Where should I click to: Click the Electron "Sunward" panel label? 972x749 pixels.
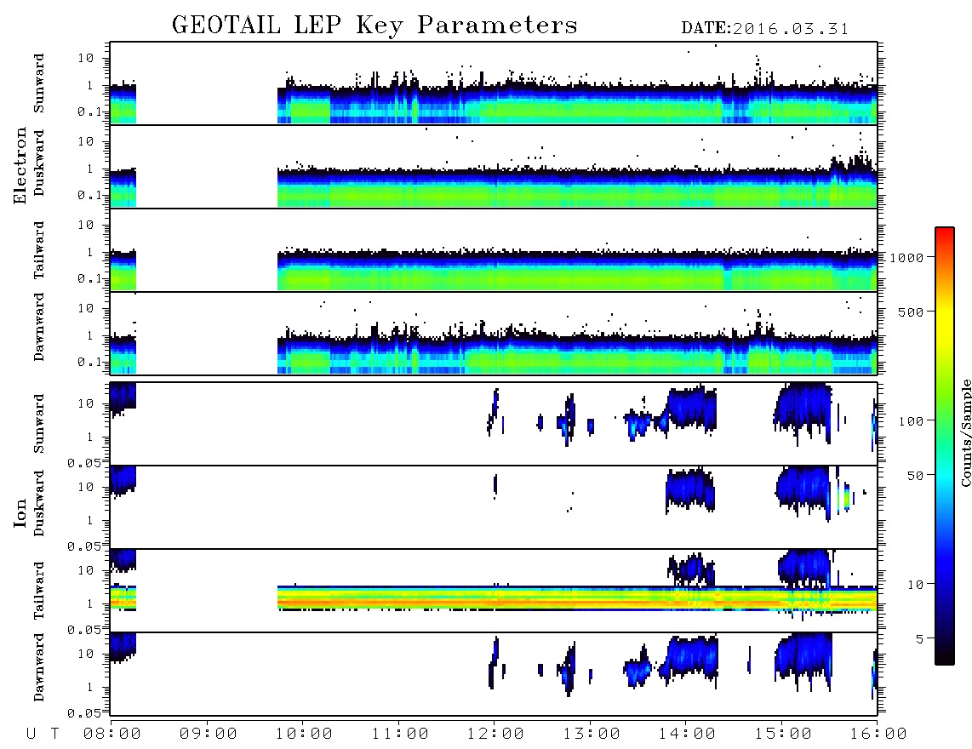39,83
